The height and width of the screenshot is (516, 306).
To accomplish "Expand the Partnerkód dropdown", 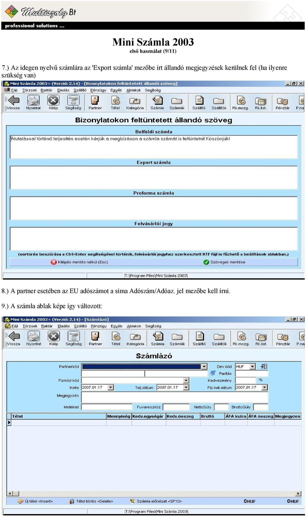I will [x=204, y=367].
